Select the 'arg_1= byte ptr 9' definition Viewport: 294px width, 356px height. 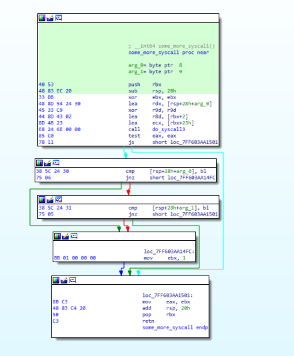click(155, 72)
